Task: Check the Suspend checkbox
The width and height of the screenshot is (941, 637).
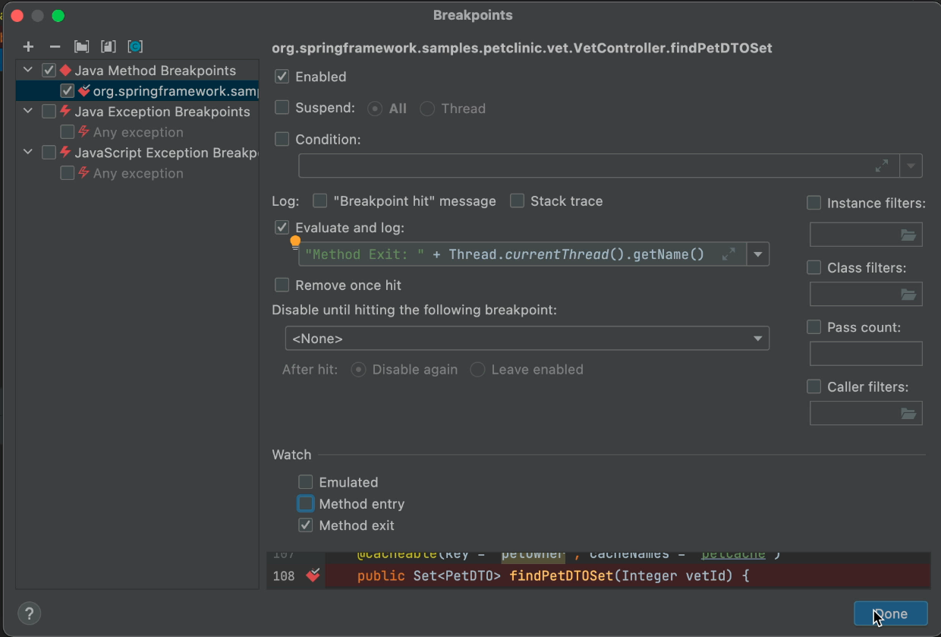Action: (x=282, y=108)
